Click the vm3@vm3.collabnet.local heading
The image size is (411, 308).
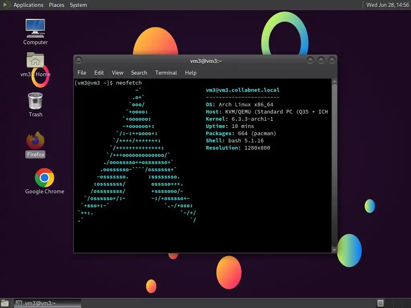(x=242, y=90)
